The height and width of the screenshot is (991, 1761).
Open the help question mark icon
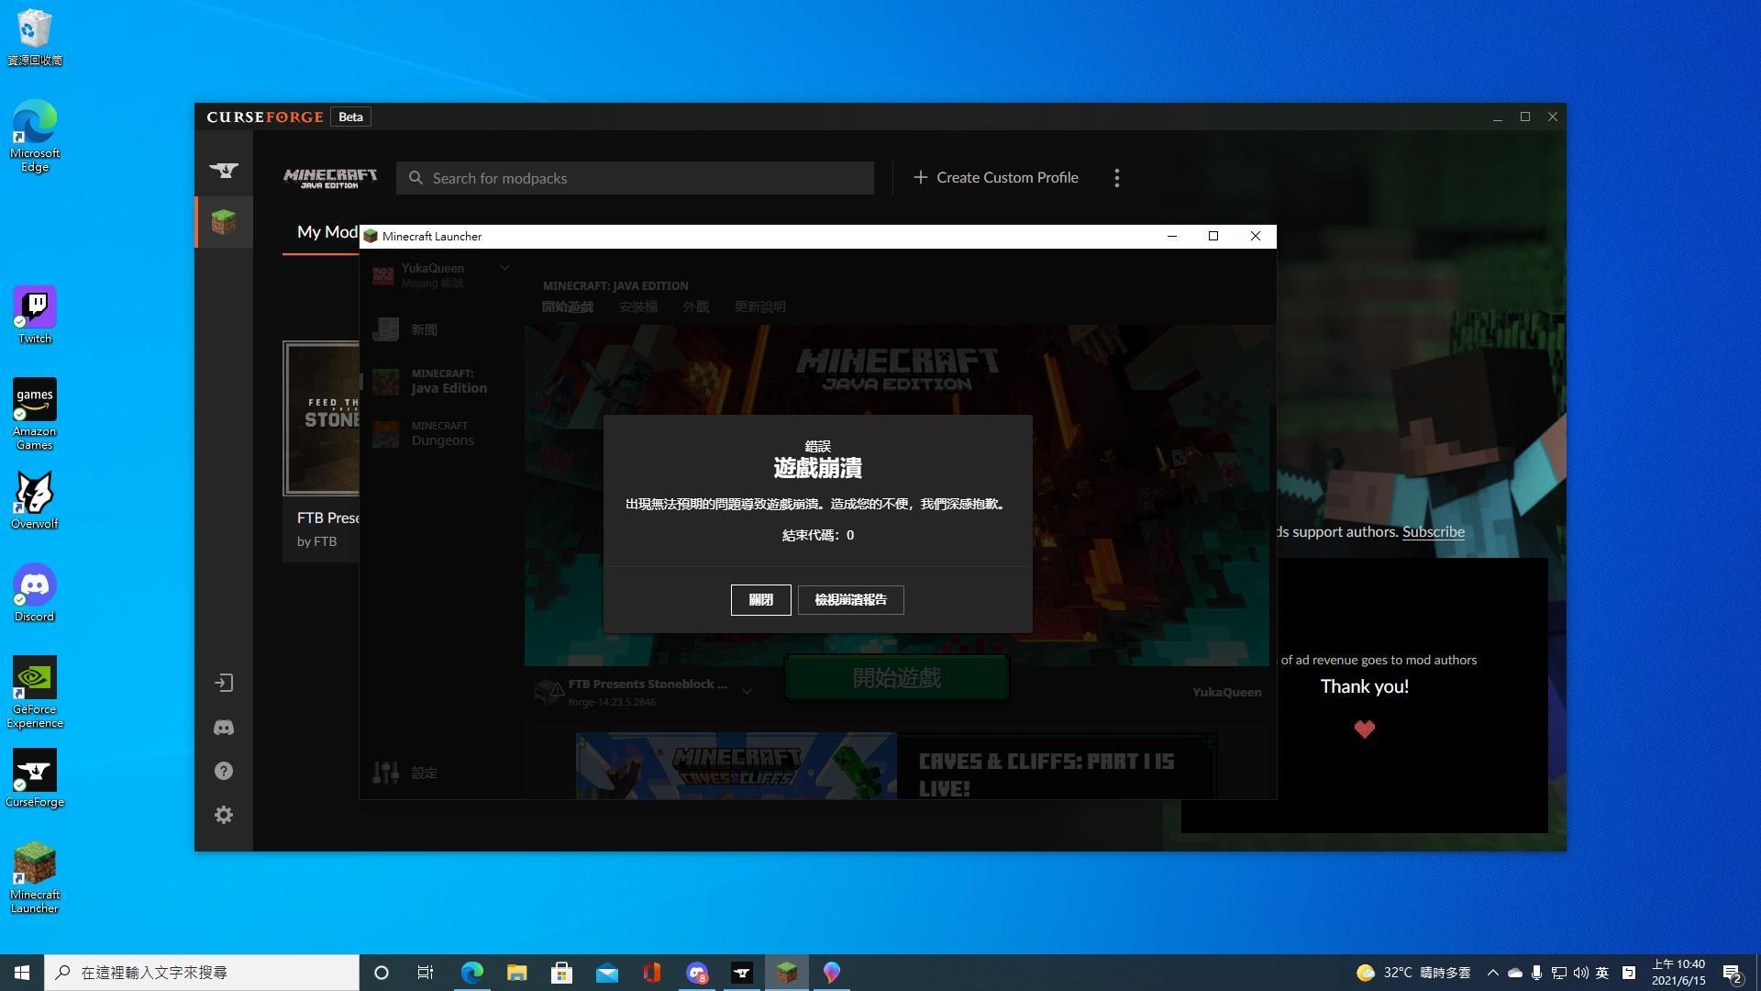pos(224,771)
